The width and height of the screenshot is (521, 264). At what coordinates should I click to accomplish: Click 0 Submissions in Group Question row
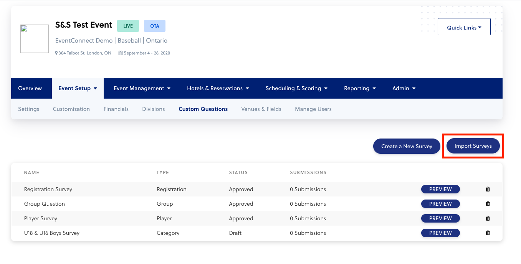[308, 204]
